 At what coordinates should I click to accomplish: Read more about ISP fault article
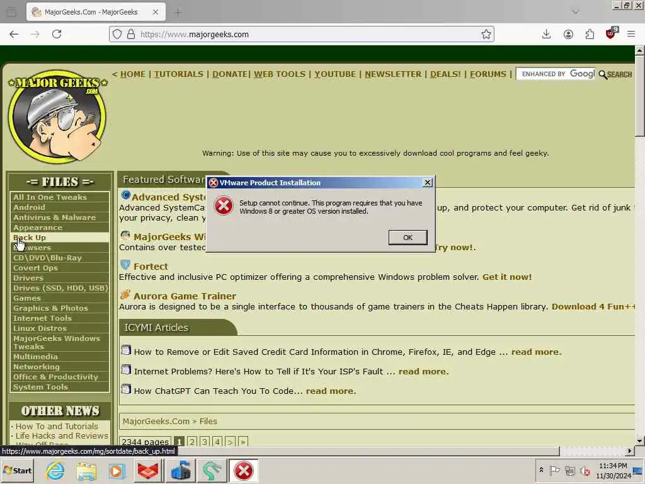(x=423, y=371)
